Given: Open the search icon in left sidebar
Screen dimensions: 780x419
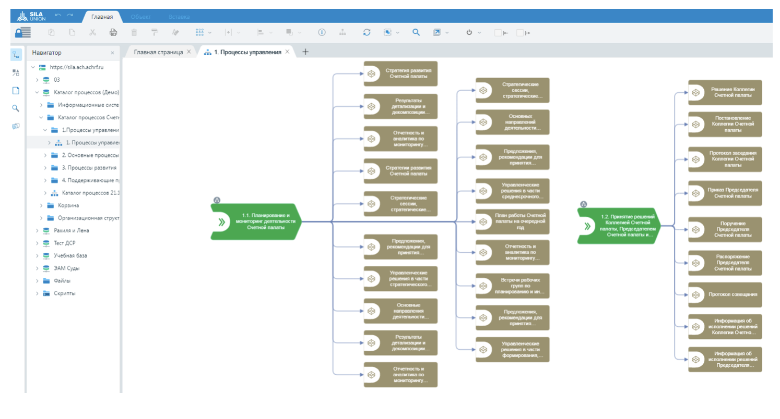Looking at the screenshot, I should click(16, 108).
